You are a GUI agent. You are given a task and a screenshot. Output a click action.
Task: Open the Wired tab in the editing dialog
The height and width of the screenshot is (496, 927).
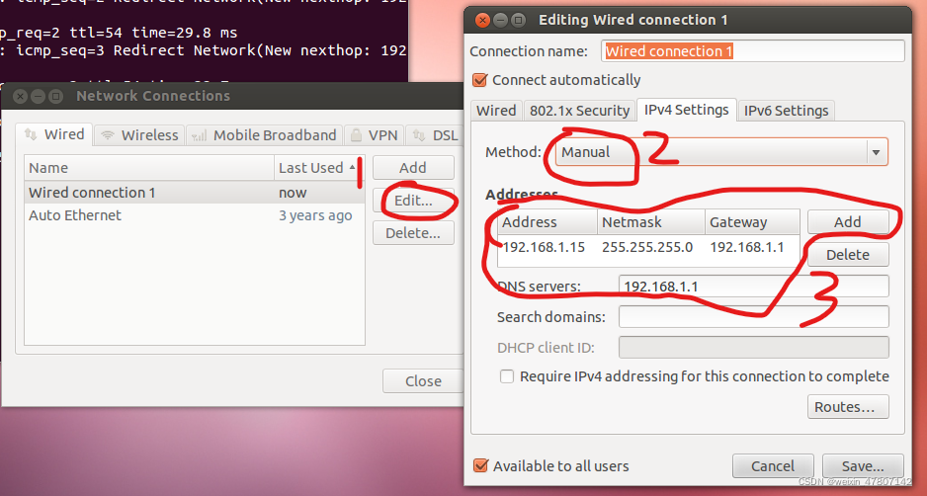496,111
